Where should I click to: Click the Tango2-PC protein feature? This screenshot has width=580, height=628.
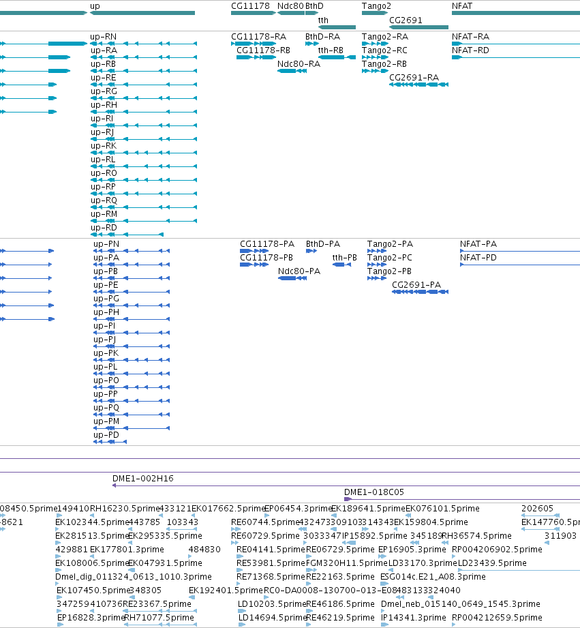click(x=377, y=265)
